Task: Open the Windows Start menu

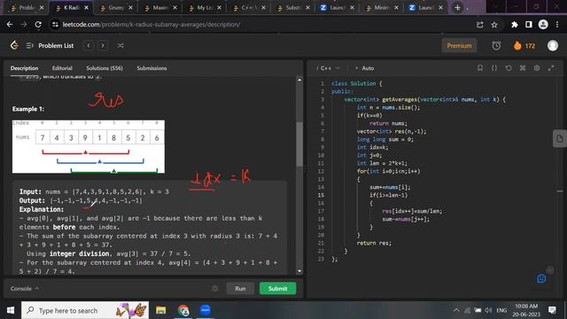Action: (x=10, y=310)
